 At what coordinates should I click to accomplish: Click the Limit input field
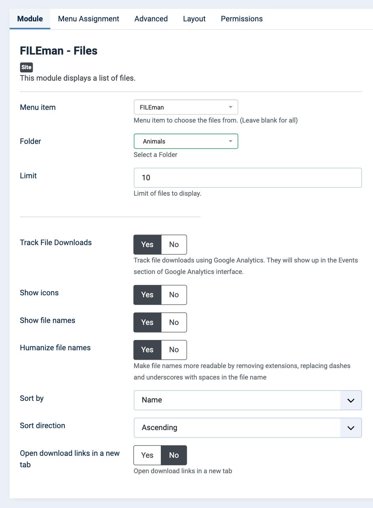[x=248, y=178]
